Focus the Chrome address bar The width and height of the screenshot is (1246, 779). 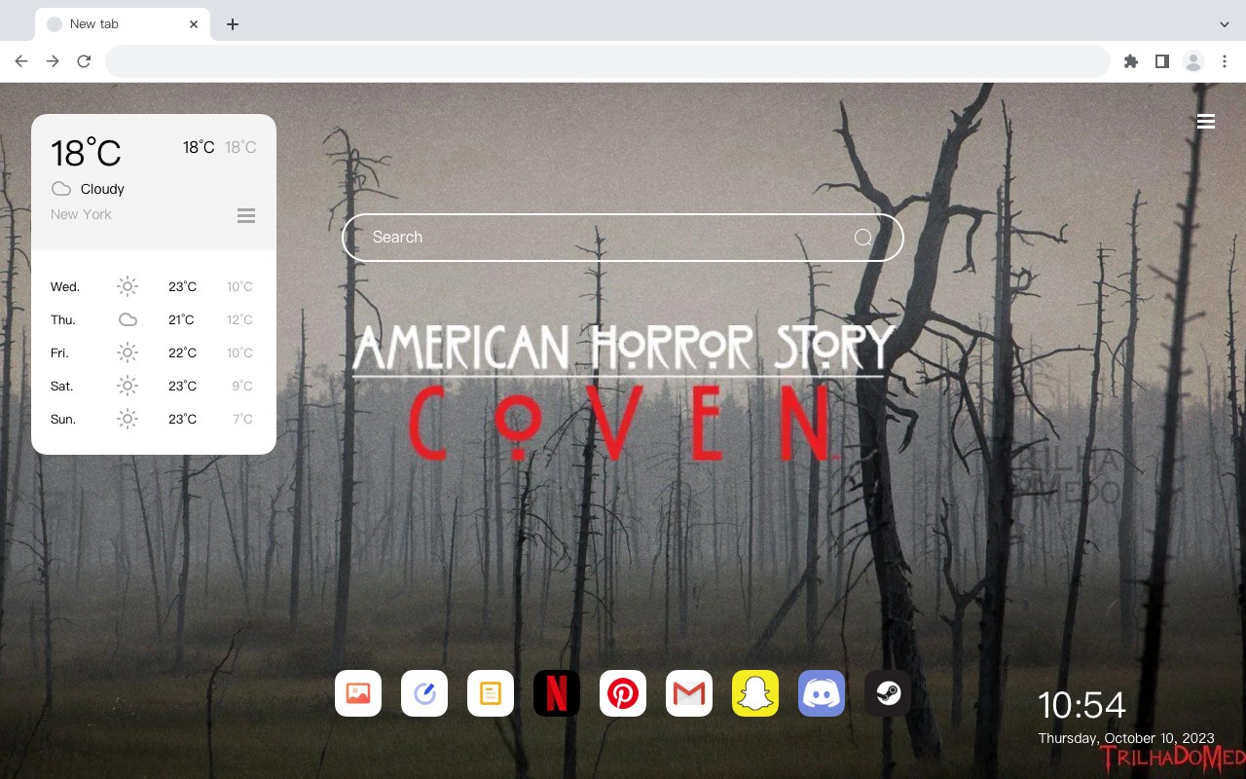(607, 61)
